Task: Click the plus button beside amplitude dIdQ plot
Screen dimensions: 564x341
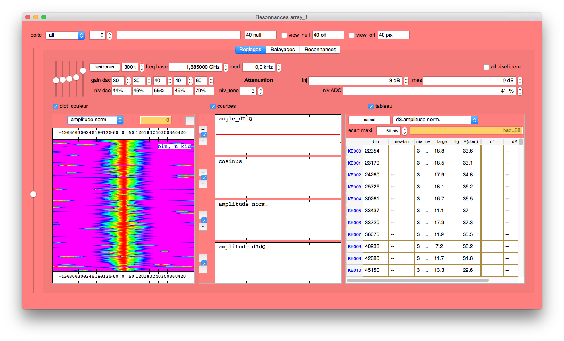Action: point(203,257)
